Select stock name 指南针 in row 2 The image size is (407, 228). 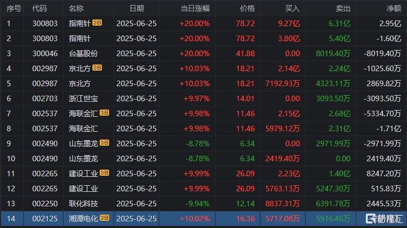click(80, 38)
